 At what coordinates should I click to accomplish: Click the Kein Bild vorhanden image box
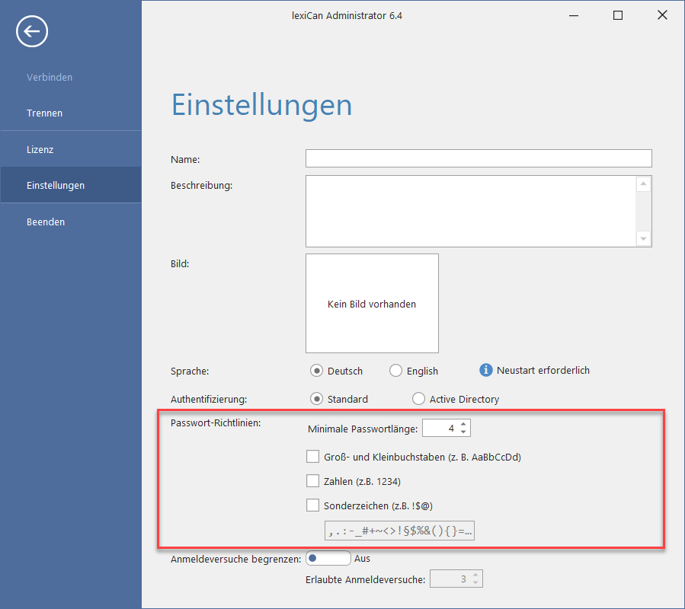point(372,303)
